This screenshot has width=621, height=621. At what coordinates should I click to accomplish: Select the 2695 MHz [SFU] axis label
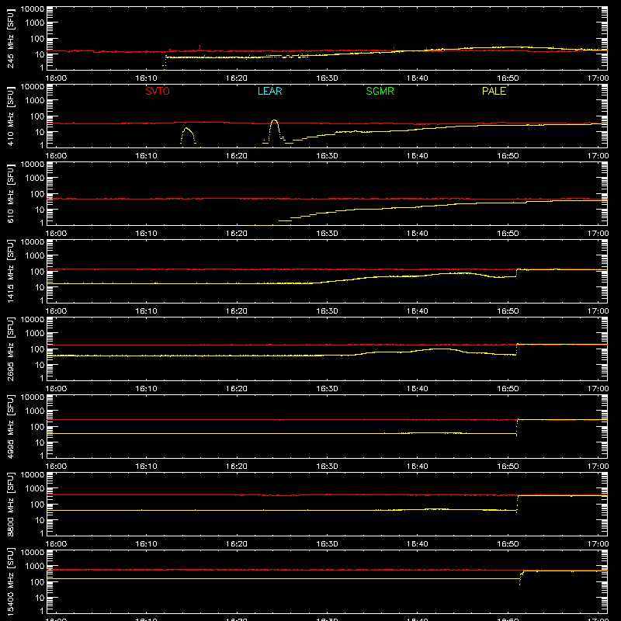pos(10,349)
